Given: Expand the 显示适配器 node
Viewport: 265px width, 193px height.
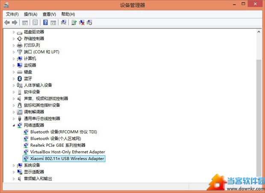Looking at the screenshot, I should 14,172.
